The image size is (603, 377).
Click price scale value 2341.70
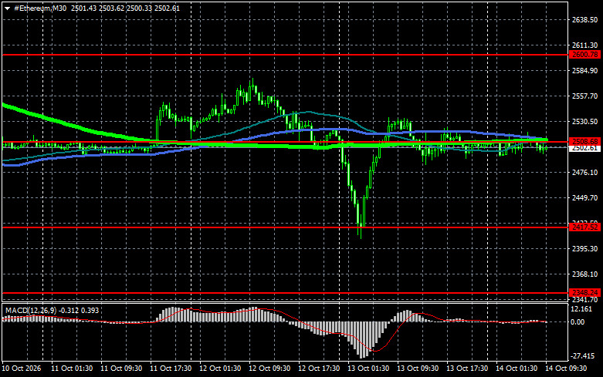click(585, 299)
